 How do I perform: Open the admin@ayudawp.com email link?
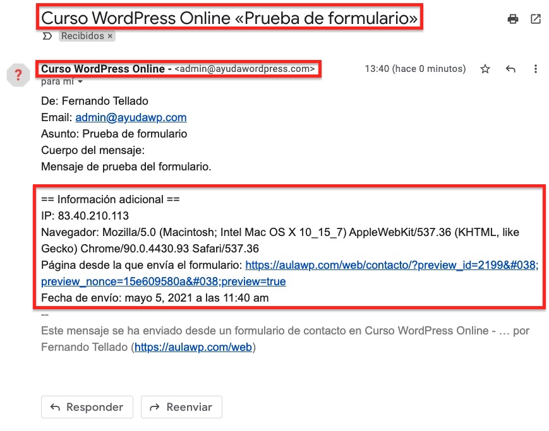[x=131, y=117]
